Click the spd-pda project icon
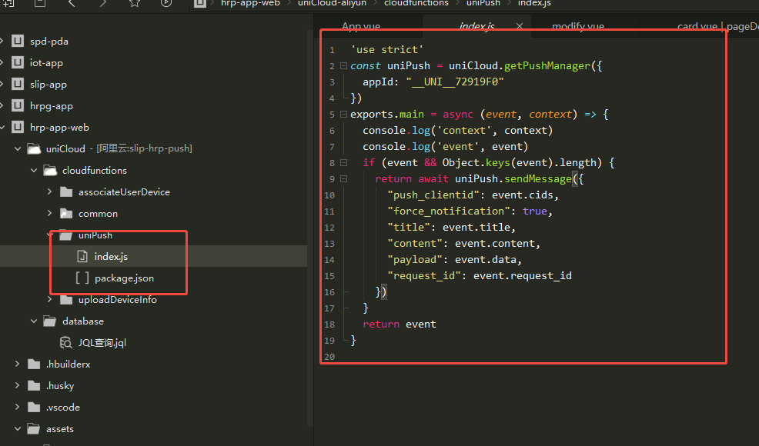This screenshot has width=759, height=446. [x=17, y=42]
